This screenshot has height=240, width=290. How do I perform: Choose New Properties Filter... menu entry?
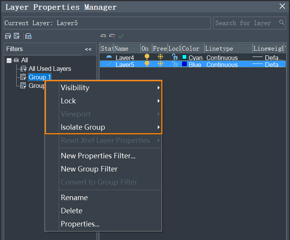(x=98, y=156)
